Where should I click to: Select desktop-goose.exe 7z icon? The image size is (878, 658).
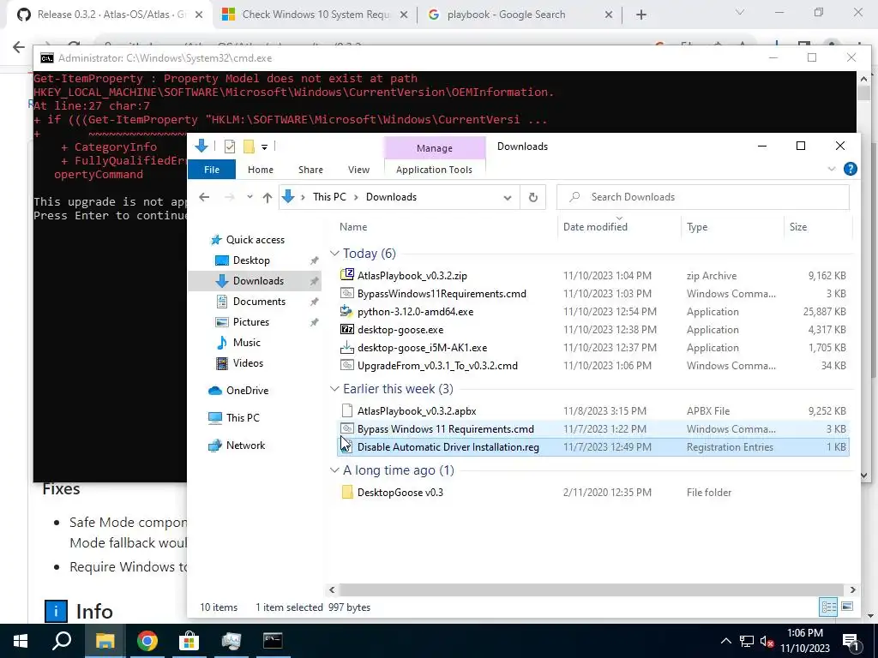[x=347, y=330]
